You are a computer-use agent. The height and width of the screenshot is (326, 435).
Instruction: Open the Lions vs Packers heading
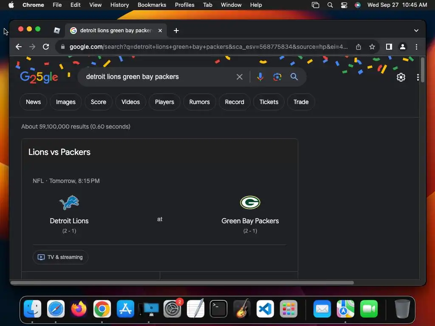point(59,152)
